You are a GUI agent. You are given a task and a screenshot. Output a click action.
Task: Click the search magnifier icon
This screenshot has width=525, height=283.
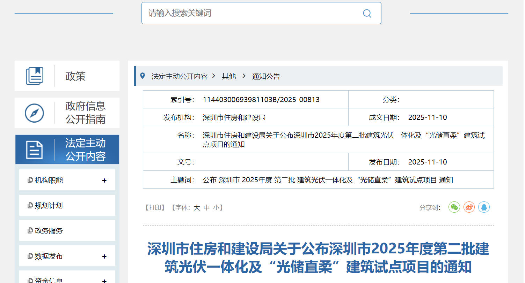(367, 14)
